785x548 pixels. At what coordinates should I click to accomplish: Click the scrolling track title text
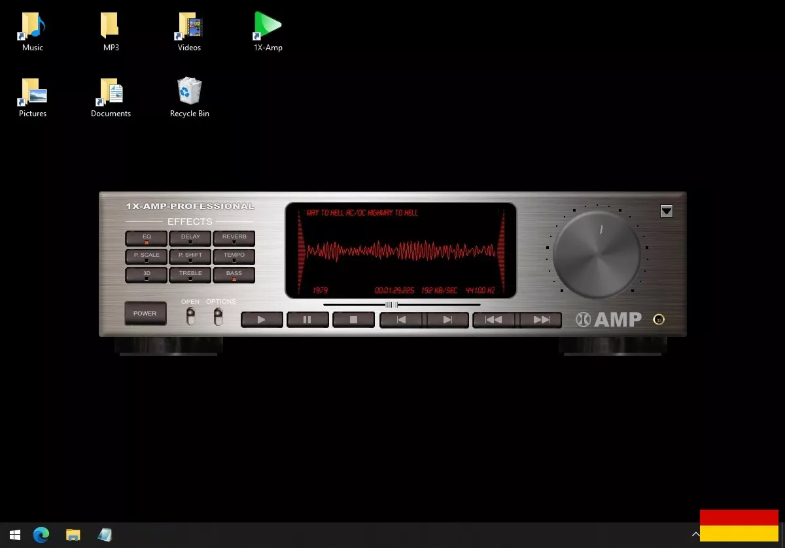(x=362, y=213)
